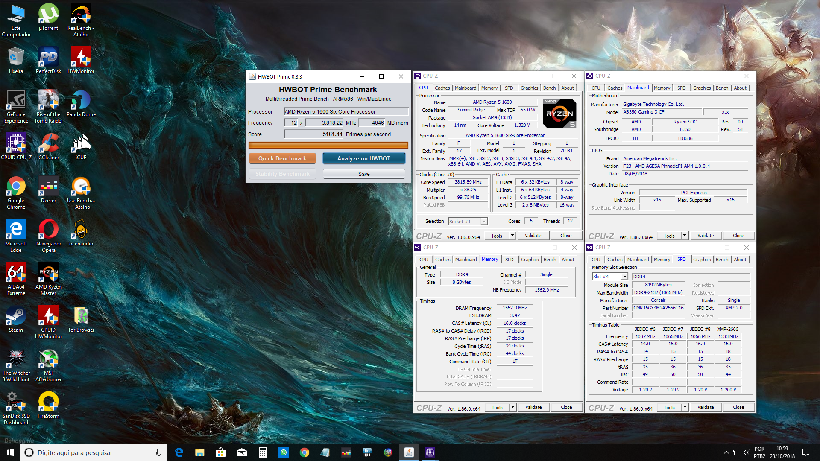Open The Witcher 3 Wild Hunt icon
Viewport: 820px width, 461px height.
tap(16, 365)
